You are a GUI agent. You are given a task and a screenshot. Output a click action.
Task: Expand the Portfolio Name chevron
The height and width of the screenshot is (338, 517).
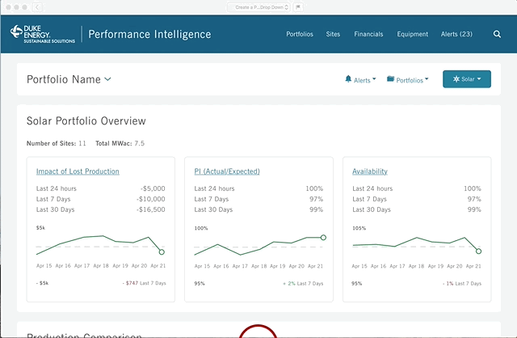tap(107, 79)
